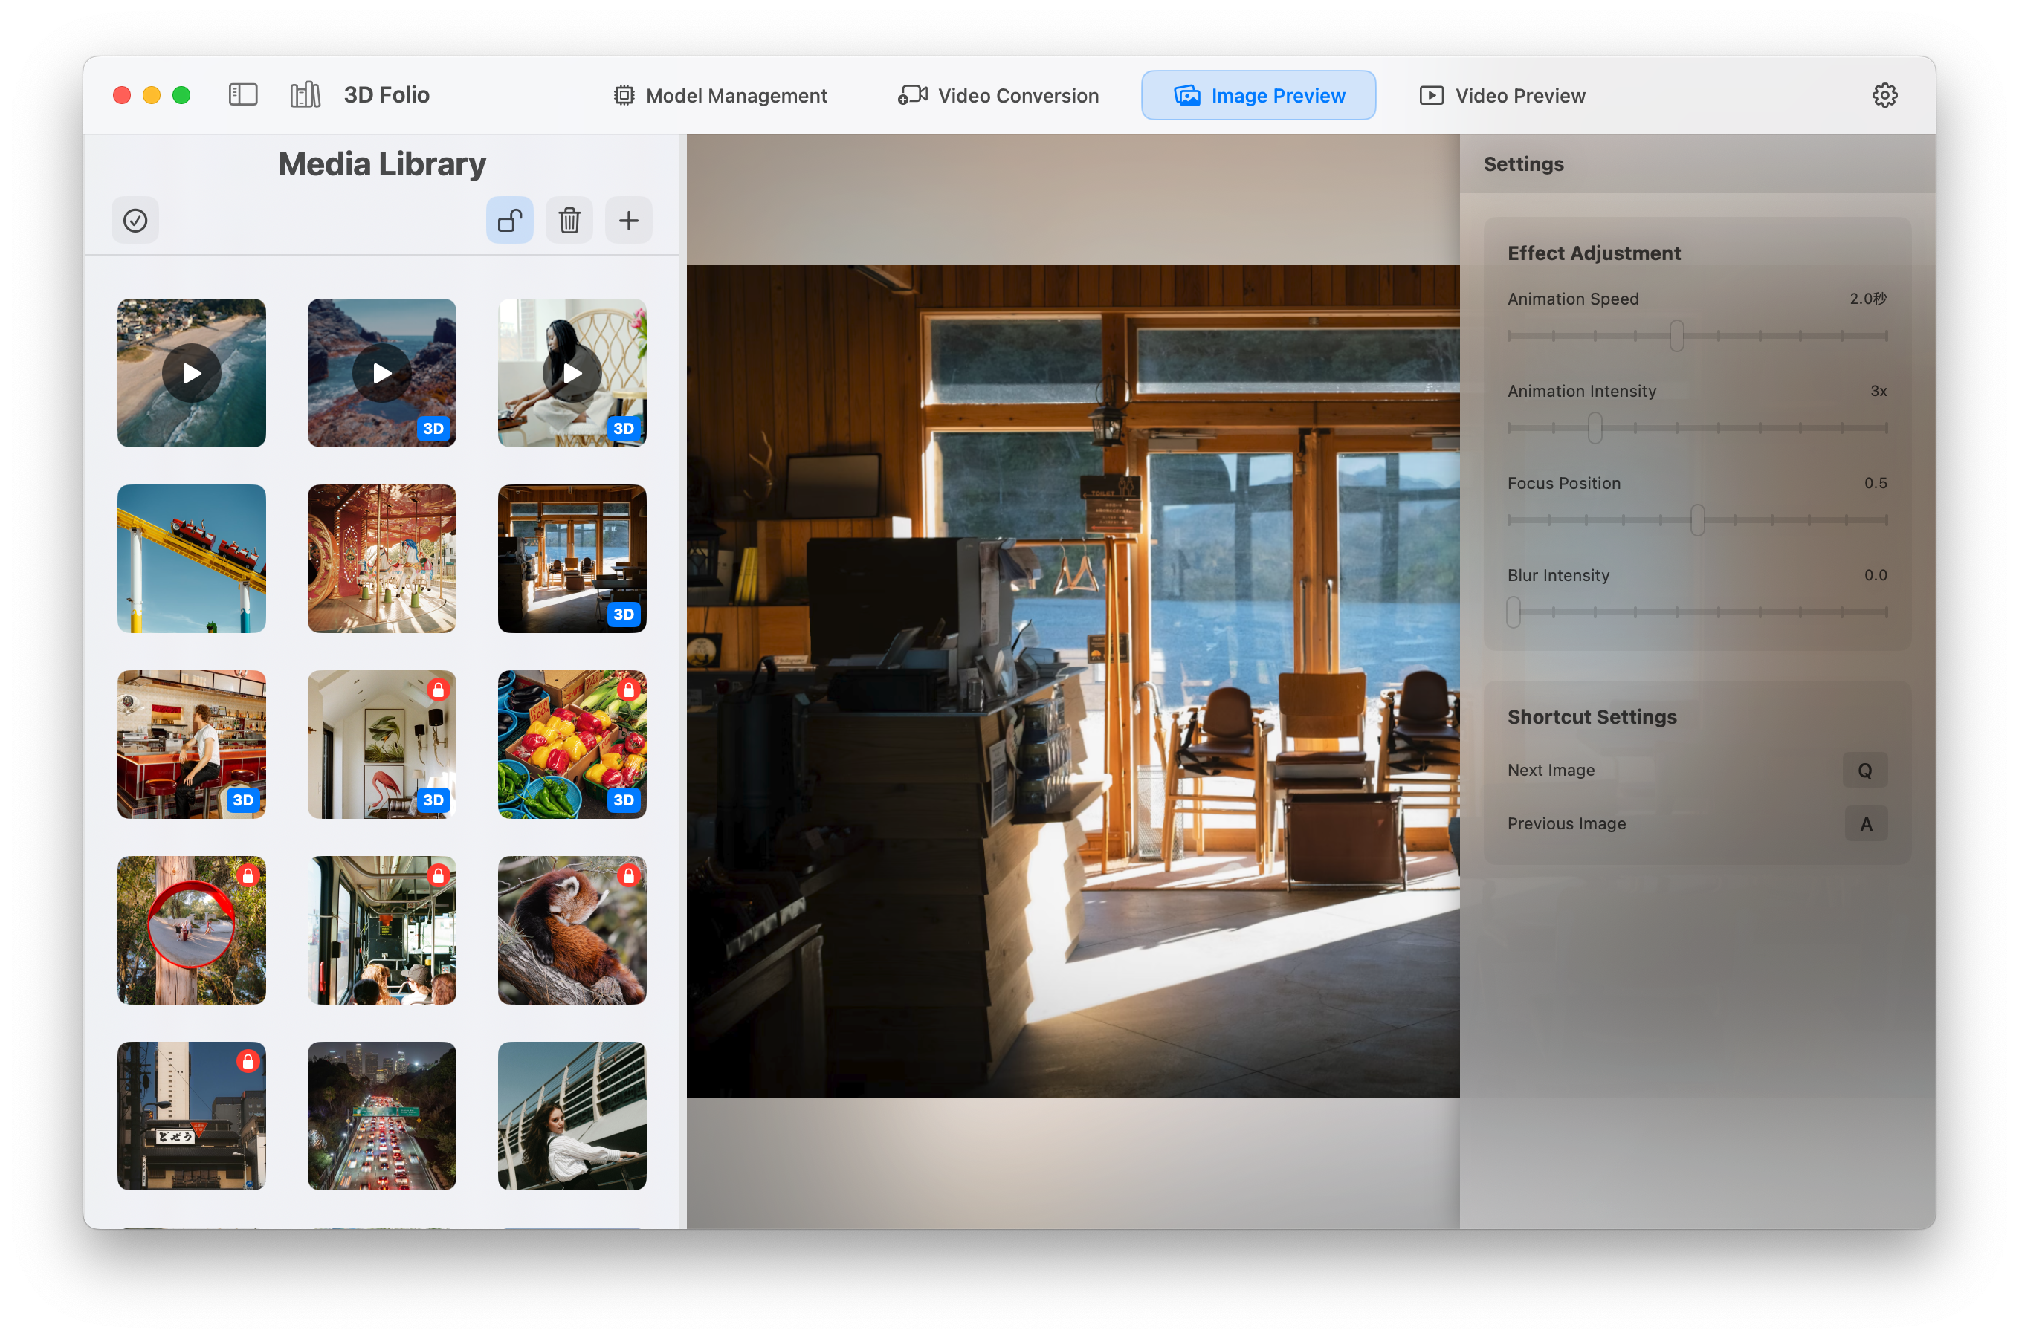2019x1339 pixels.
Task: Click red lock badge on red panda thumbnail
Action: tap(629, 875)
